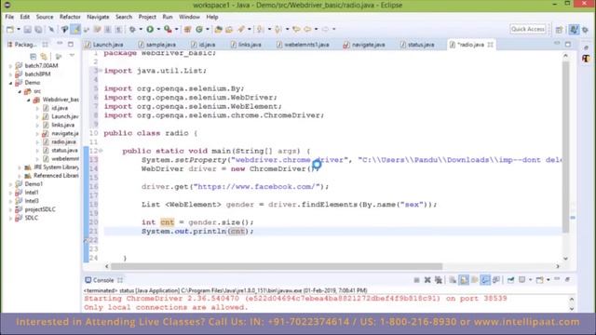Screen dimensions: 596x335
Task: Open the Navigate menu
Action: pos(98,17)
